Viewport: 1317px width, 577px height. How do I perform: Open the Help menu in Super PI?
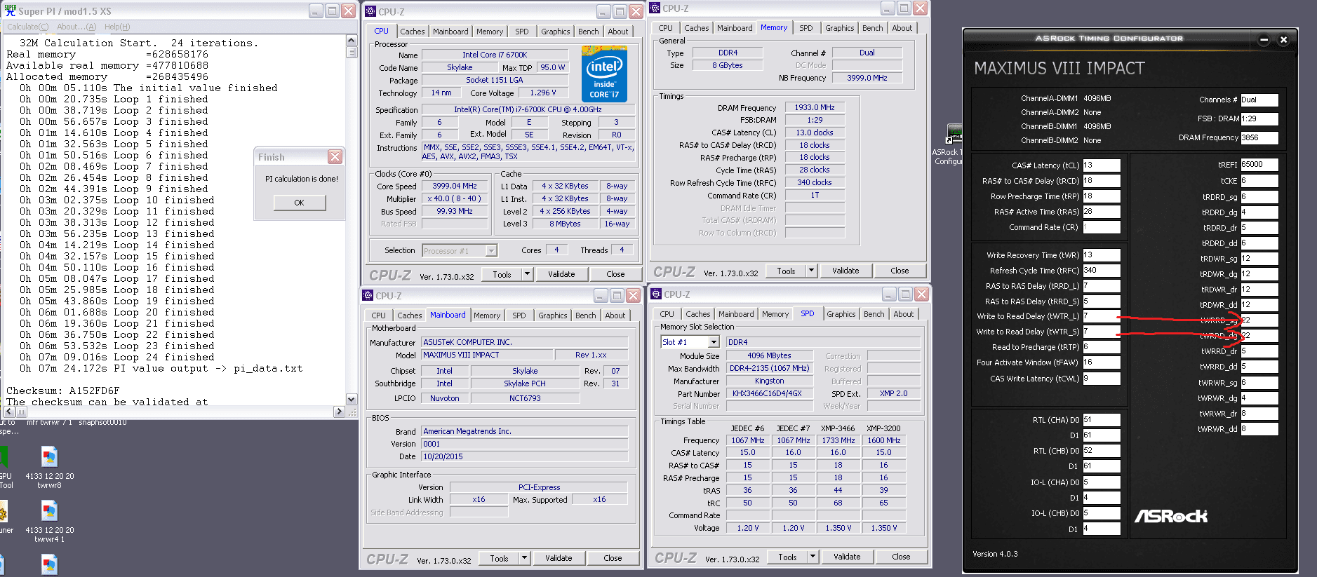[117, 27]
